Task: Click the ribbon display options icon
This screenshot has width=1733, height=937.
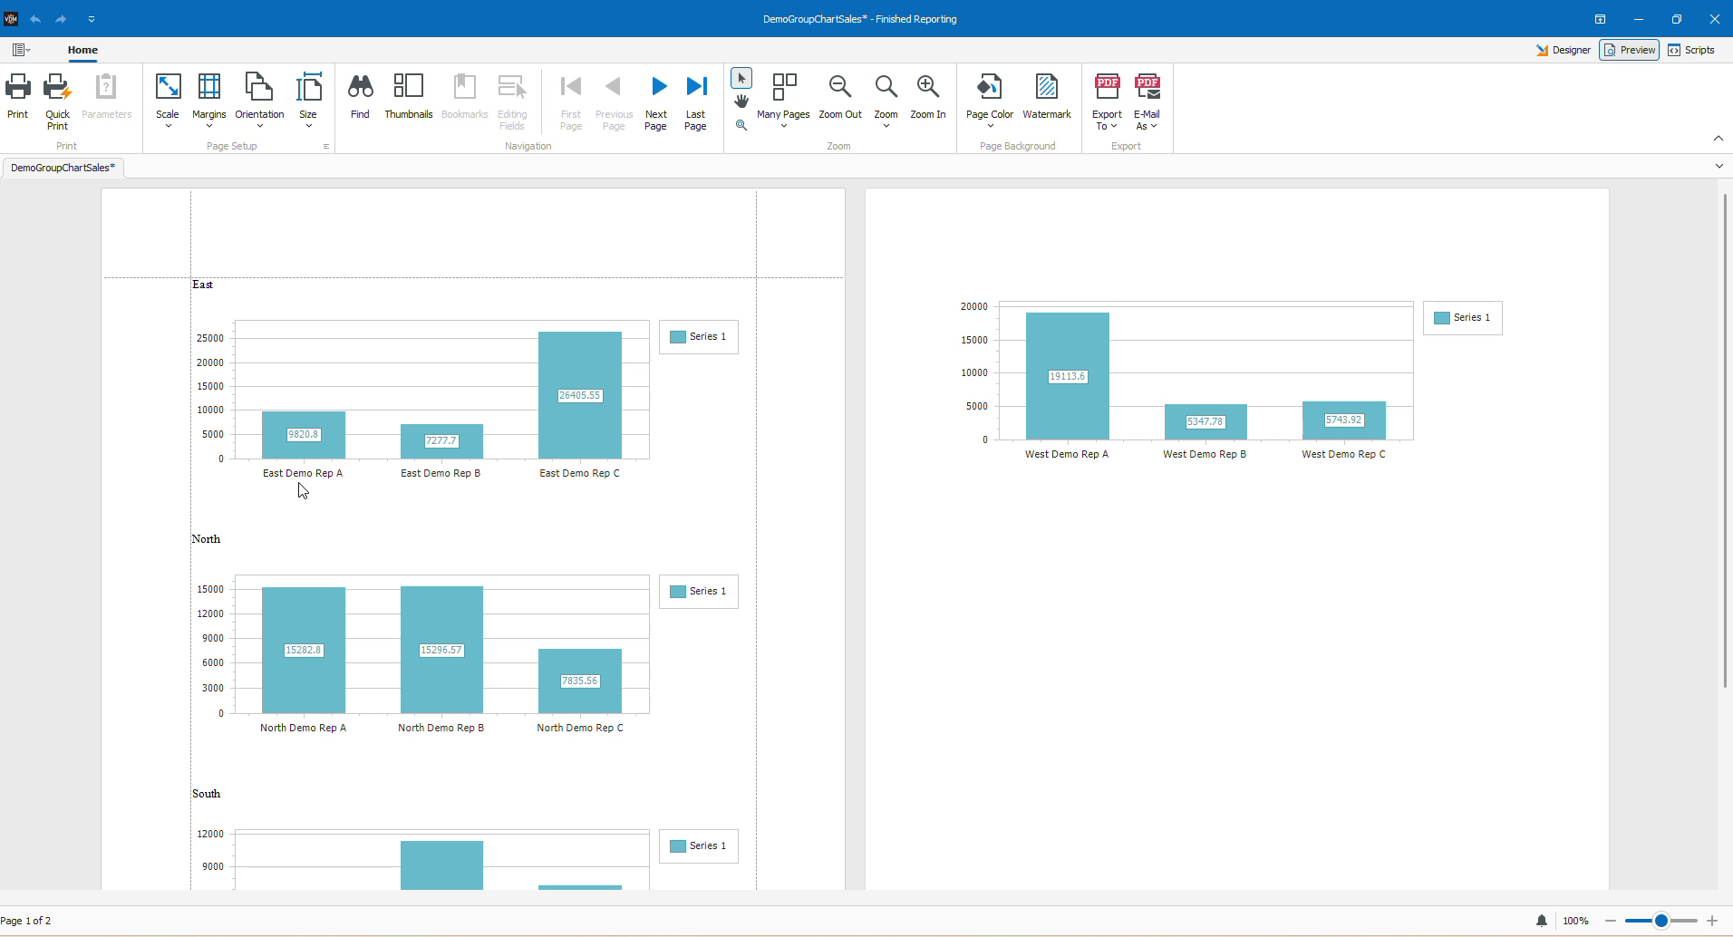Action: point(1601,19)
